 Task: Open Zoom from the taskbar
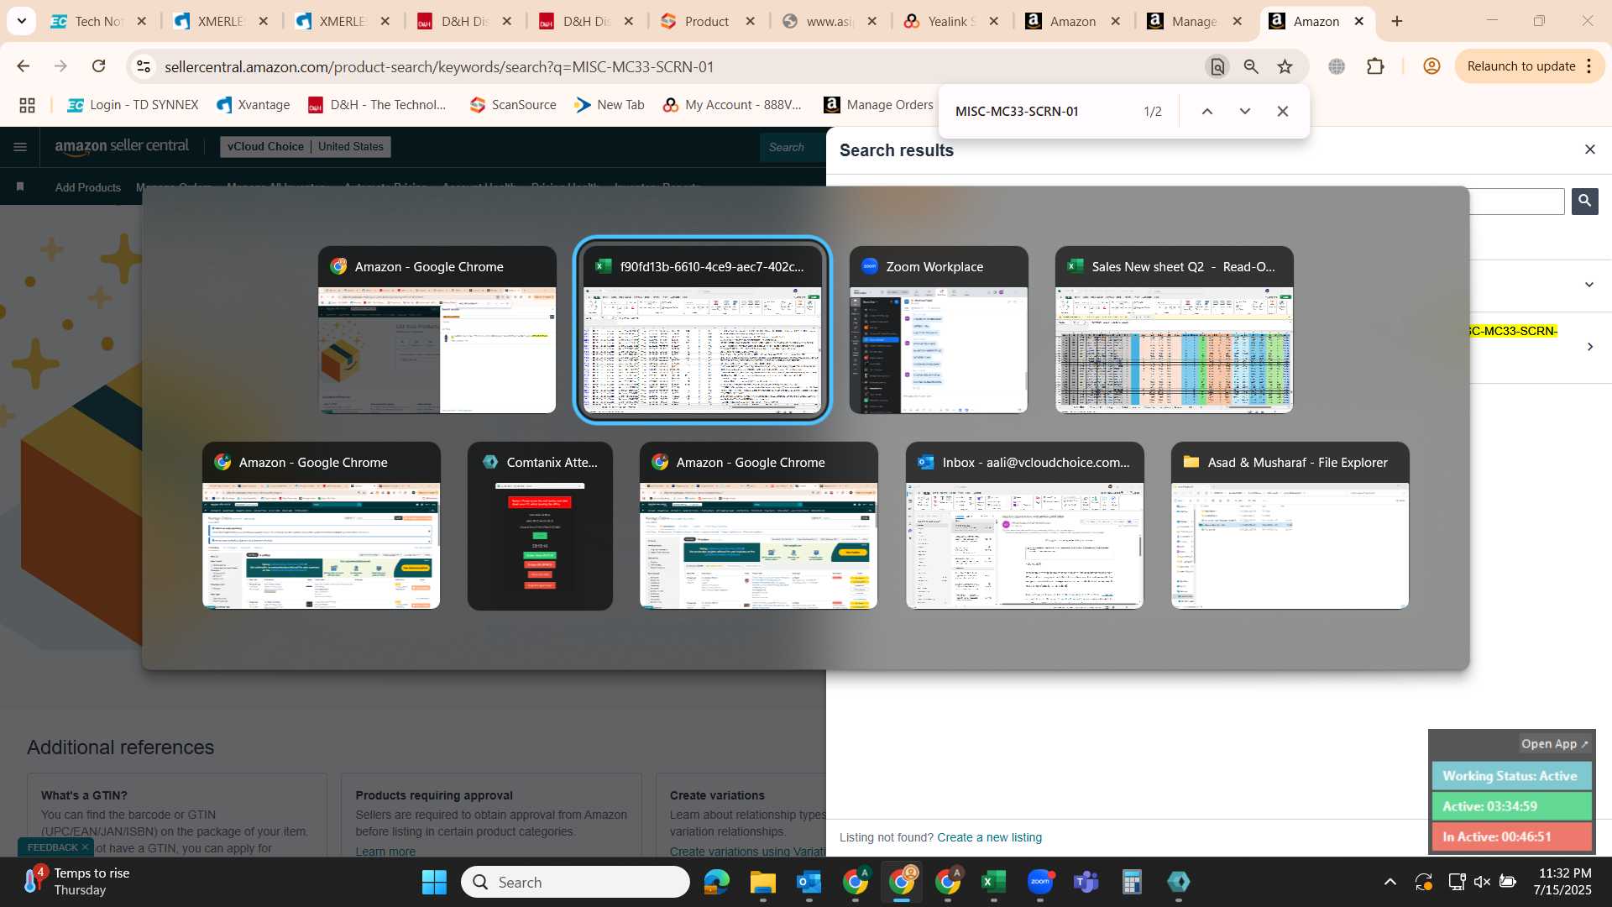point(1040,882)
